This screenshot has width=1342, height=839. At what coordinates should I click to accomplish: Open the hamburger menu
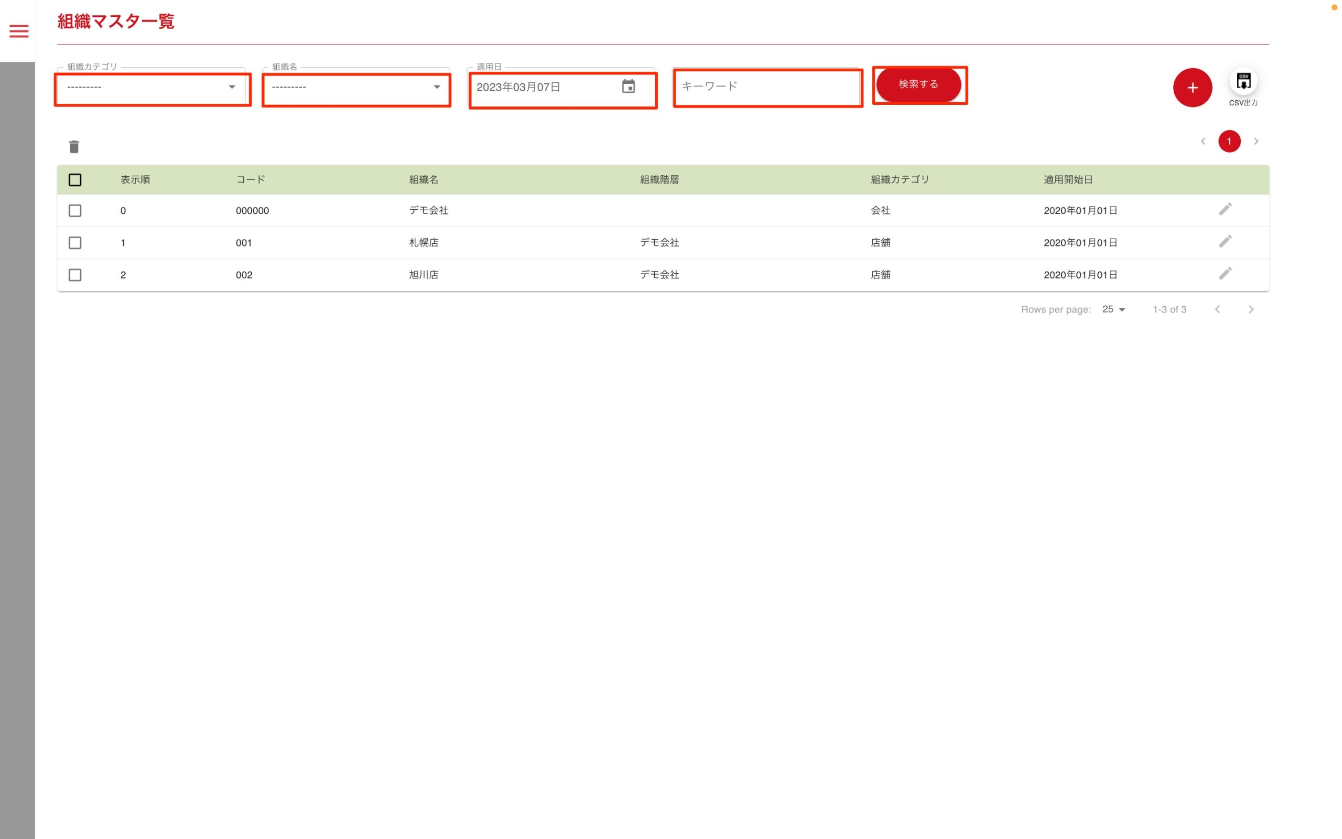click(19, 31)
